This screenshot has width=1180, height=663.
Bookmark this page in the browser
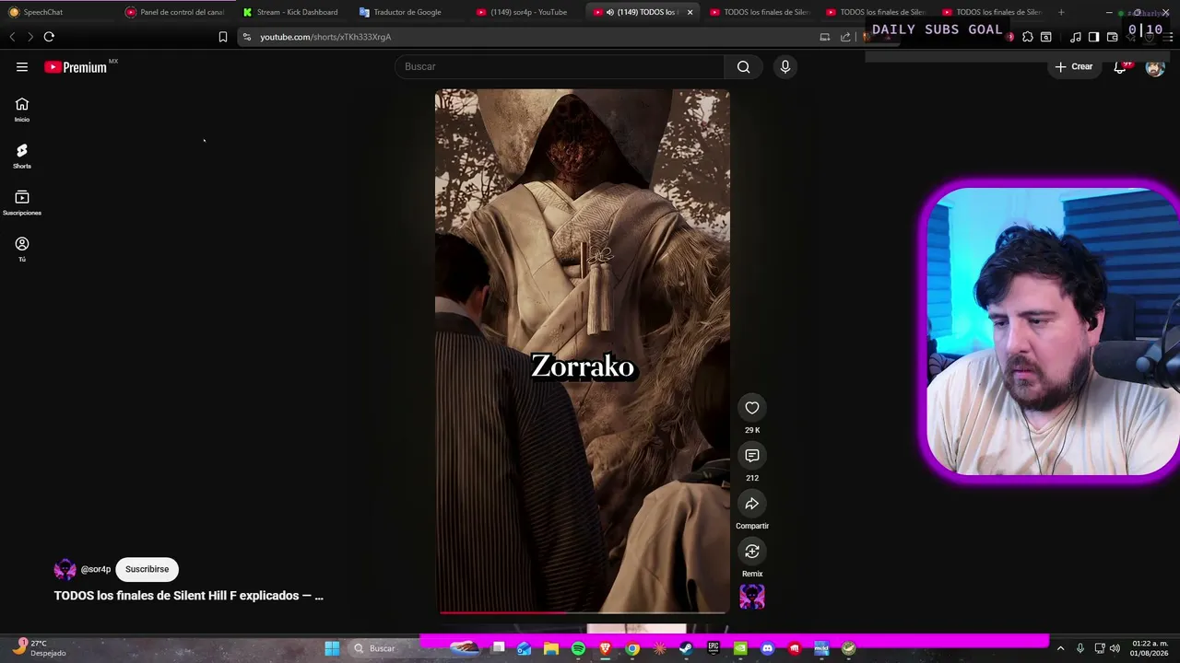[x=222, y=37]
